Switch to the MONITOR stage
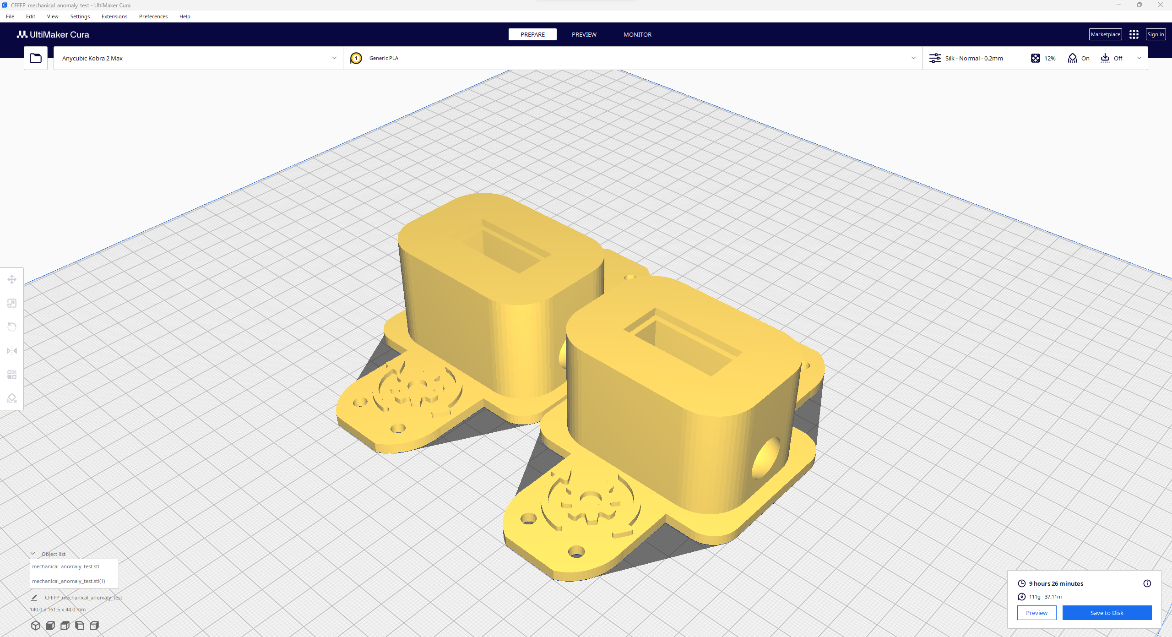The width and height of the screenshot is (1172, 637). click(x=637, y=34)
